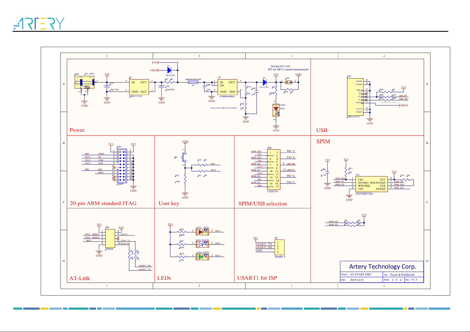
Task: Click the JP3 jumper symbol
Action: pyautogui.click(x=289, y=82)
